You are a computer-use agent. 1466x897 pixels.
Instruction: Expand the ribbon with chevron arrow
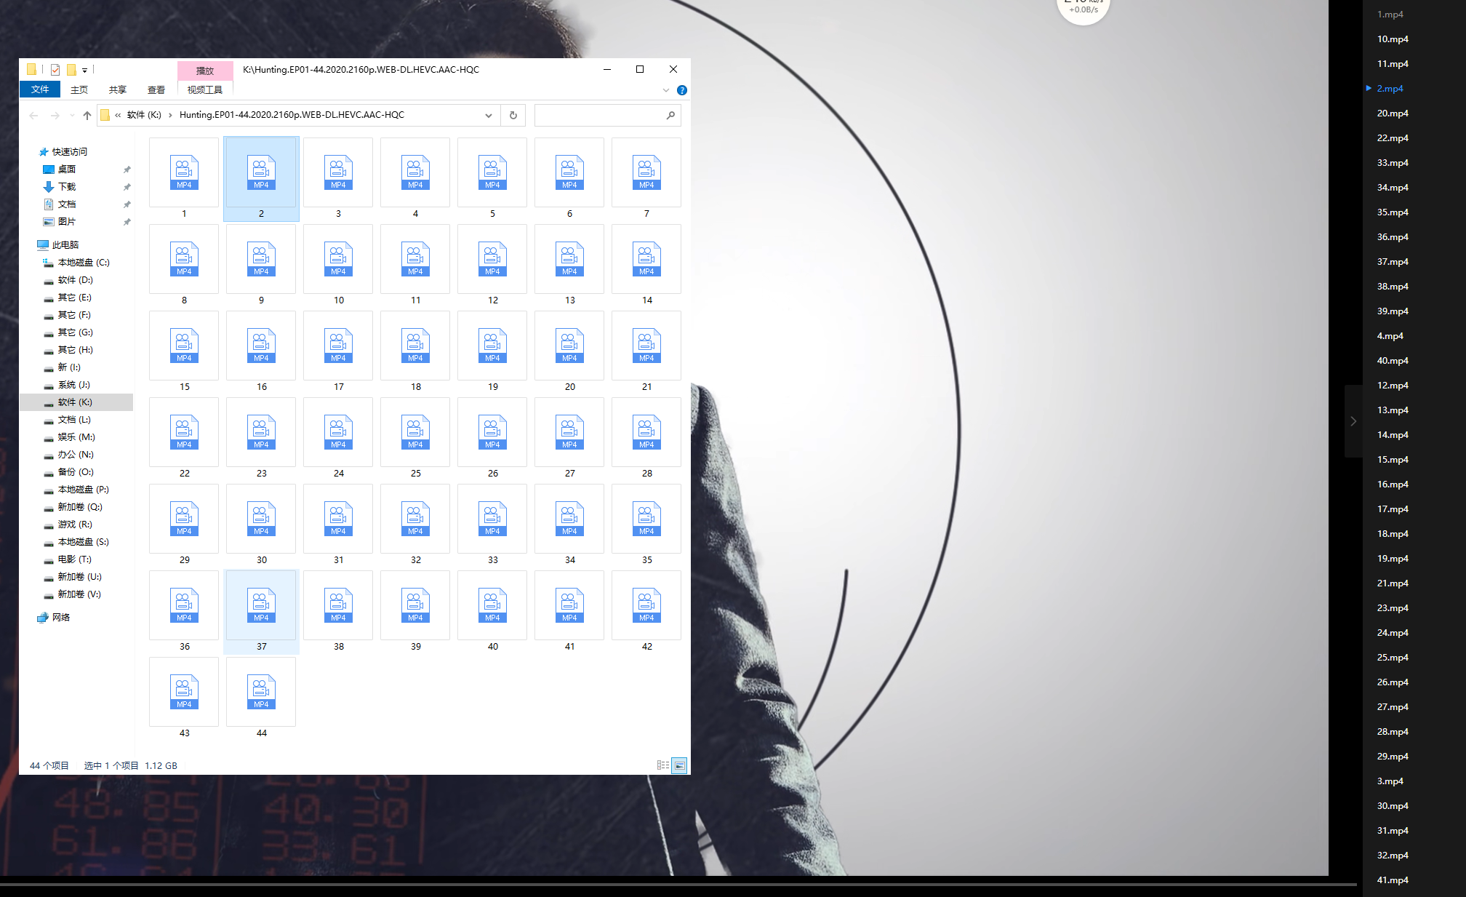[x=665, y=90]
